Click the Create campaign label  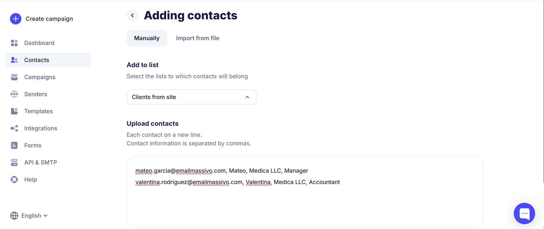click(49, 19)
